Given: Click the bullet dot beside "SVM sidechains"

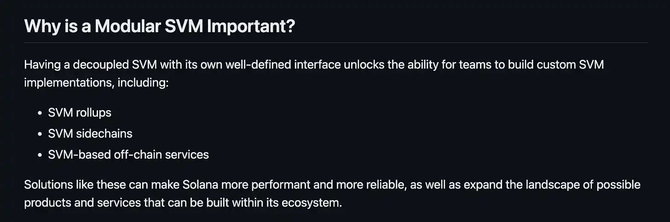Looking at the screenshot, I should point(40,134).
